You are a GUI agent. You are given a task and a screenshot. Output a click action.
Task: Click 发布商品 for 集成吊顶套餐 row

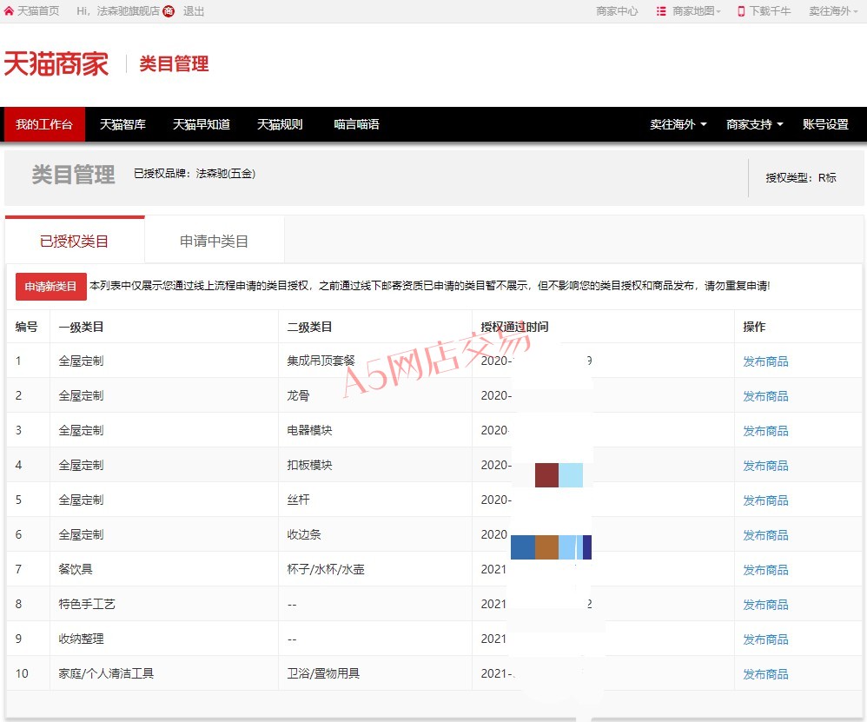(x=766, y=361)
